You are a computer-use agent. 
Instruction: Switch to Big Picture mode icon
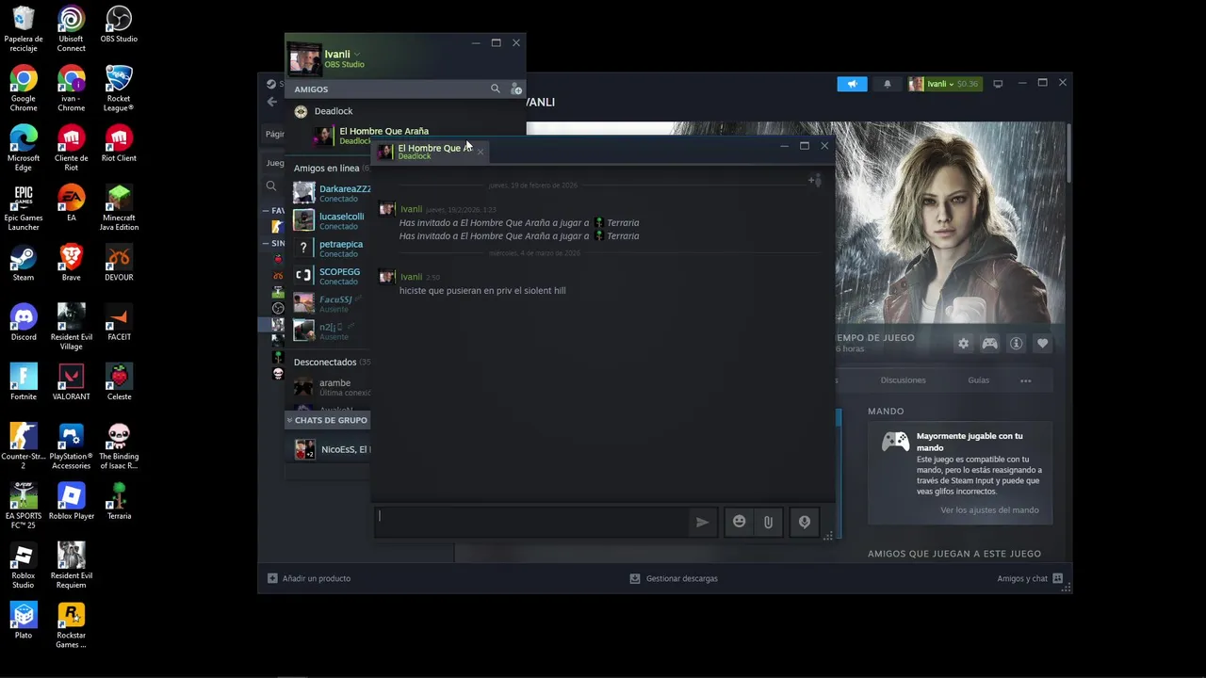click(998, 84)
